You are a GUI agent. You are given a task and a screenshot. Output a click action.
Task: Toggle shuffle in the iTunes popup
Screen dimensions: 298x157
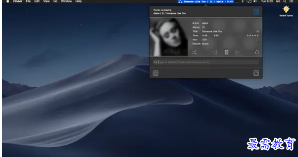click(194, 52)
